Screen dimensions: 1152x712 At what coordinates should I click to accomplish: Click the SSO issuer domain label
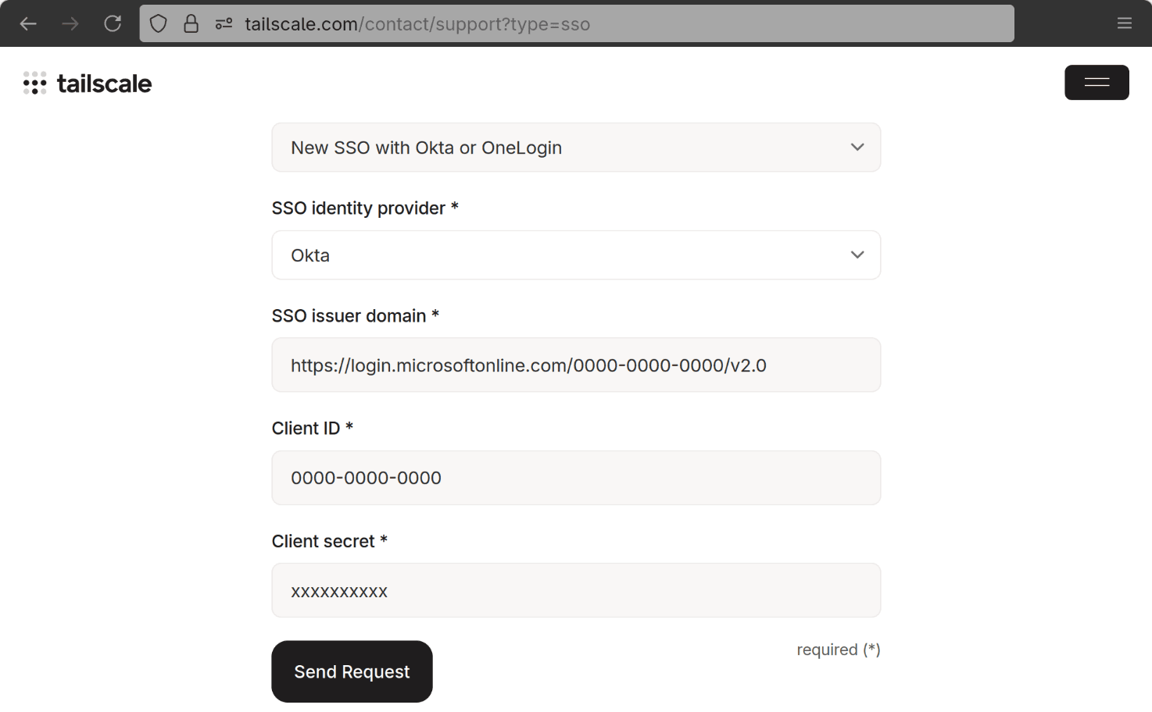click(x=355, y=315)
